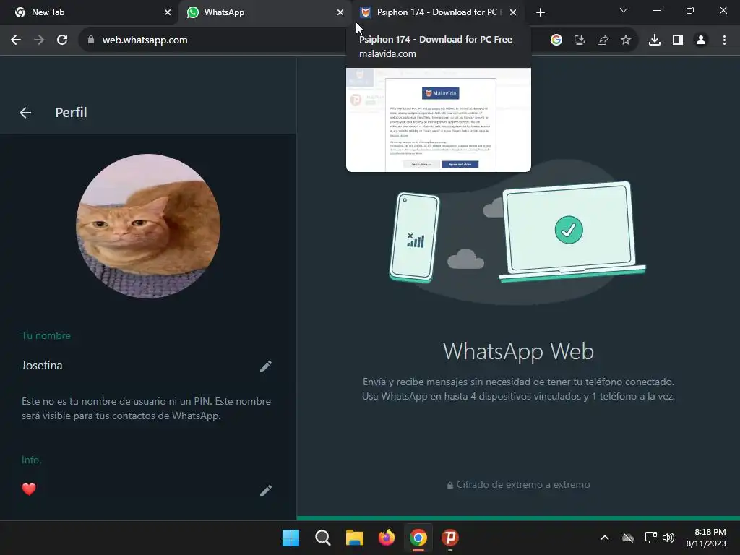The image size is (740, 555).
Task: Open File Explorer from the taskbar
Action: coord(354,538)
